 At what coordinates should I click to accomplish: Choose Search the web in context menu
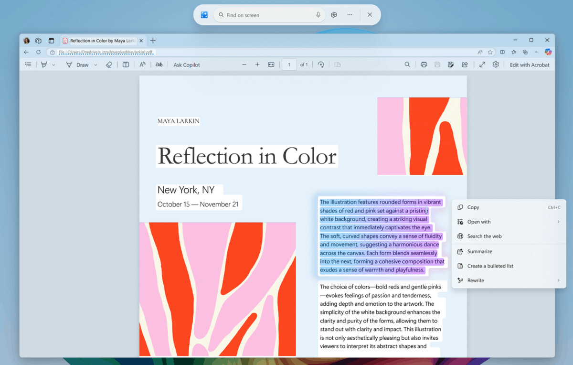[x=509, y=236]
